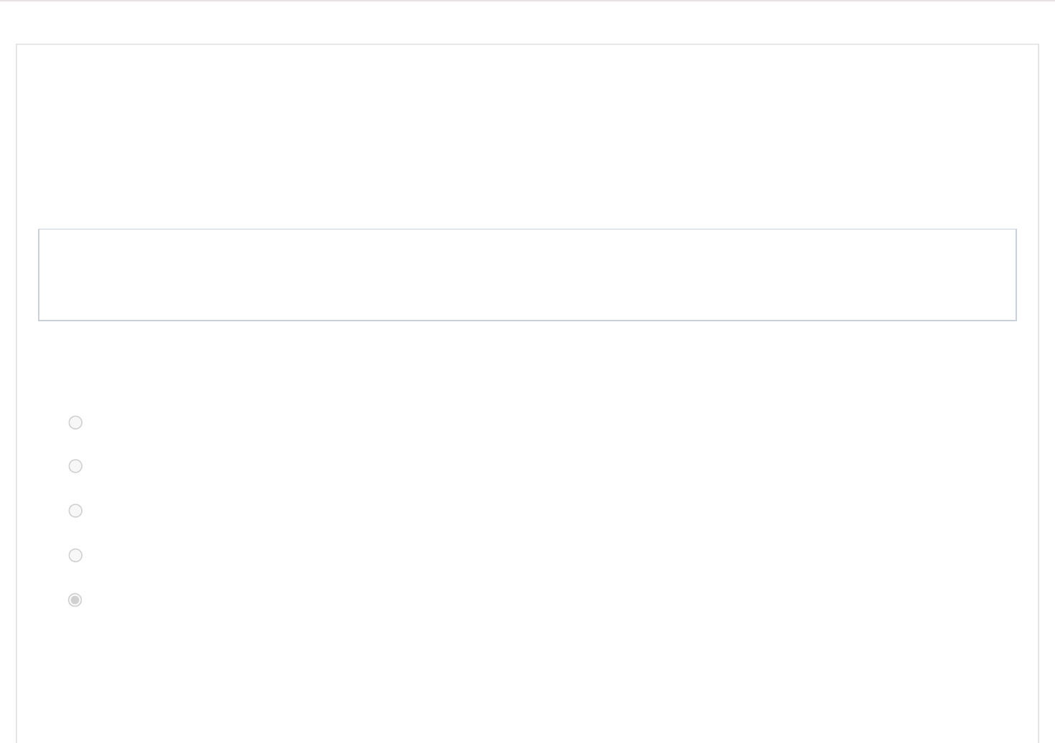This screenshot has width=1055, height=743.
Task: Click the selected fifth radio button
Action: click(x=75, y=600)
